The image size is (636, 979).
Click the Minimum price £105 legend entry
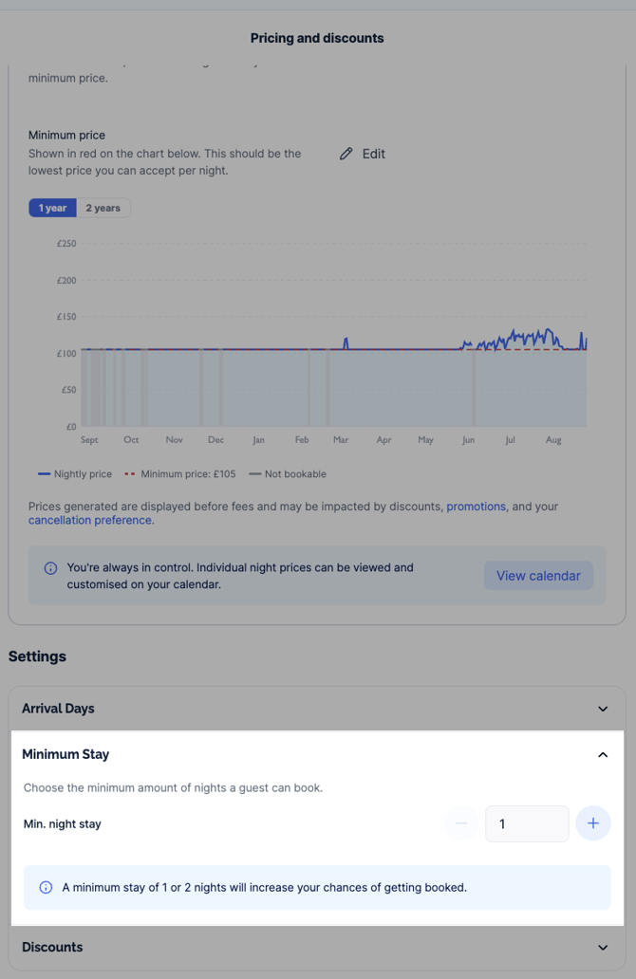pos(180,474)
